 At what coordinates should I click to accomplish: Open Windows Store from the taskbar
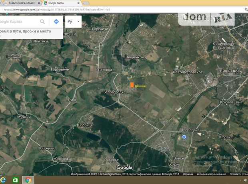(x=15, y=180)
